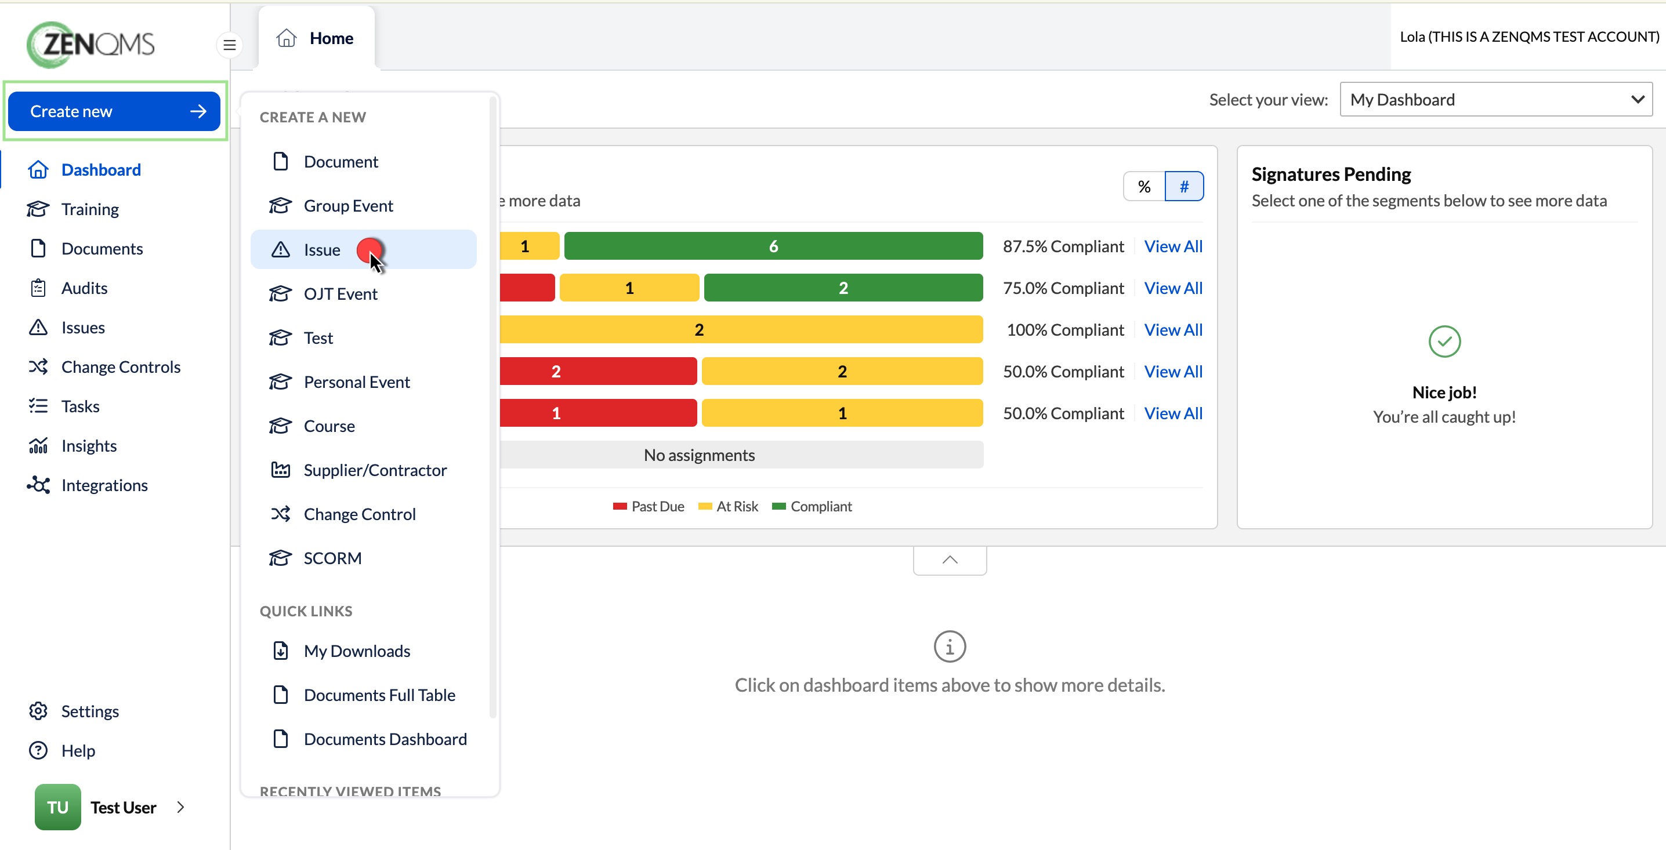The image size is (1666, 850).
Task: Select the green compliant bar showing 6
Action: [x=773, y=246]
